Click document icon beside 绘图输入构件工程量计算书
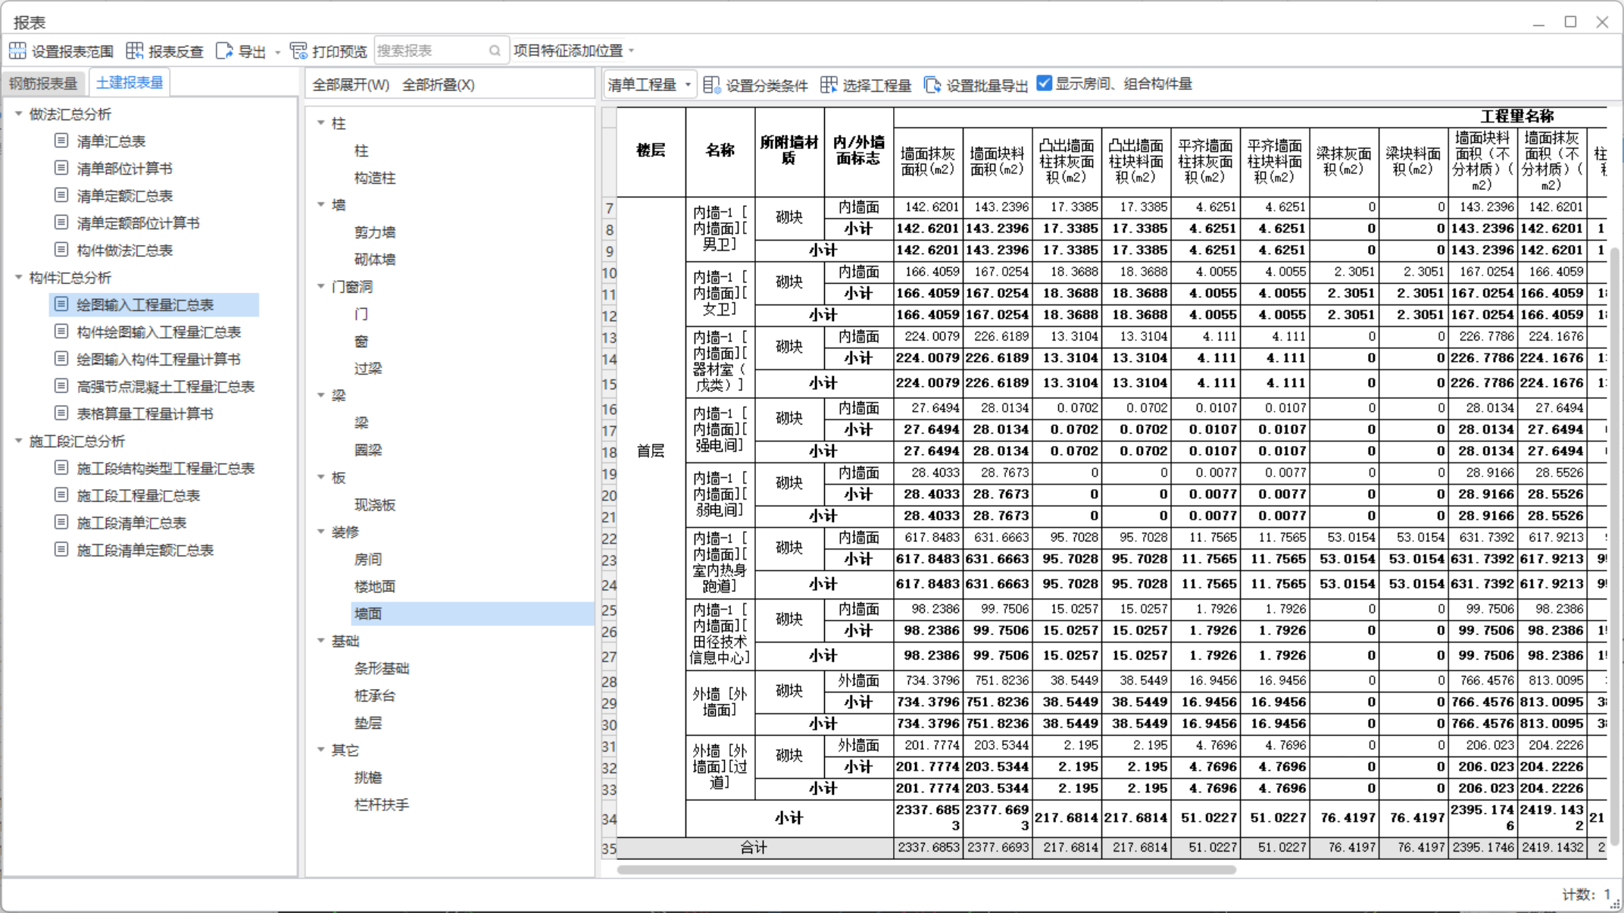The width and height of the screenshot is (1624, 913). [x=61, y=359]
